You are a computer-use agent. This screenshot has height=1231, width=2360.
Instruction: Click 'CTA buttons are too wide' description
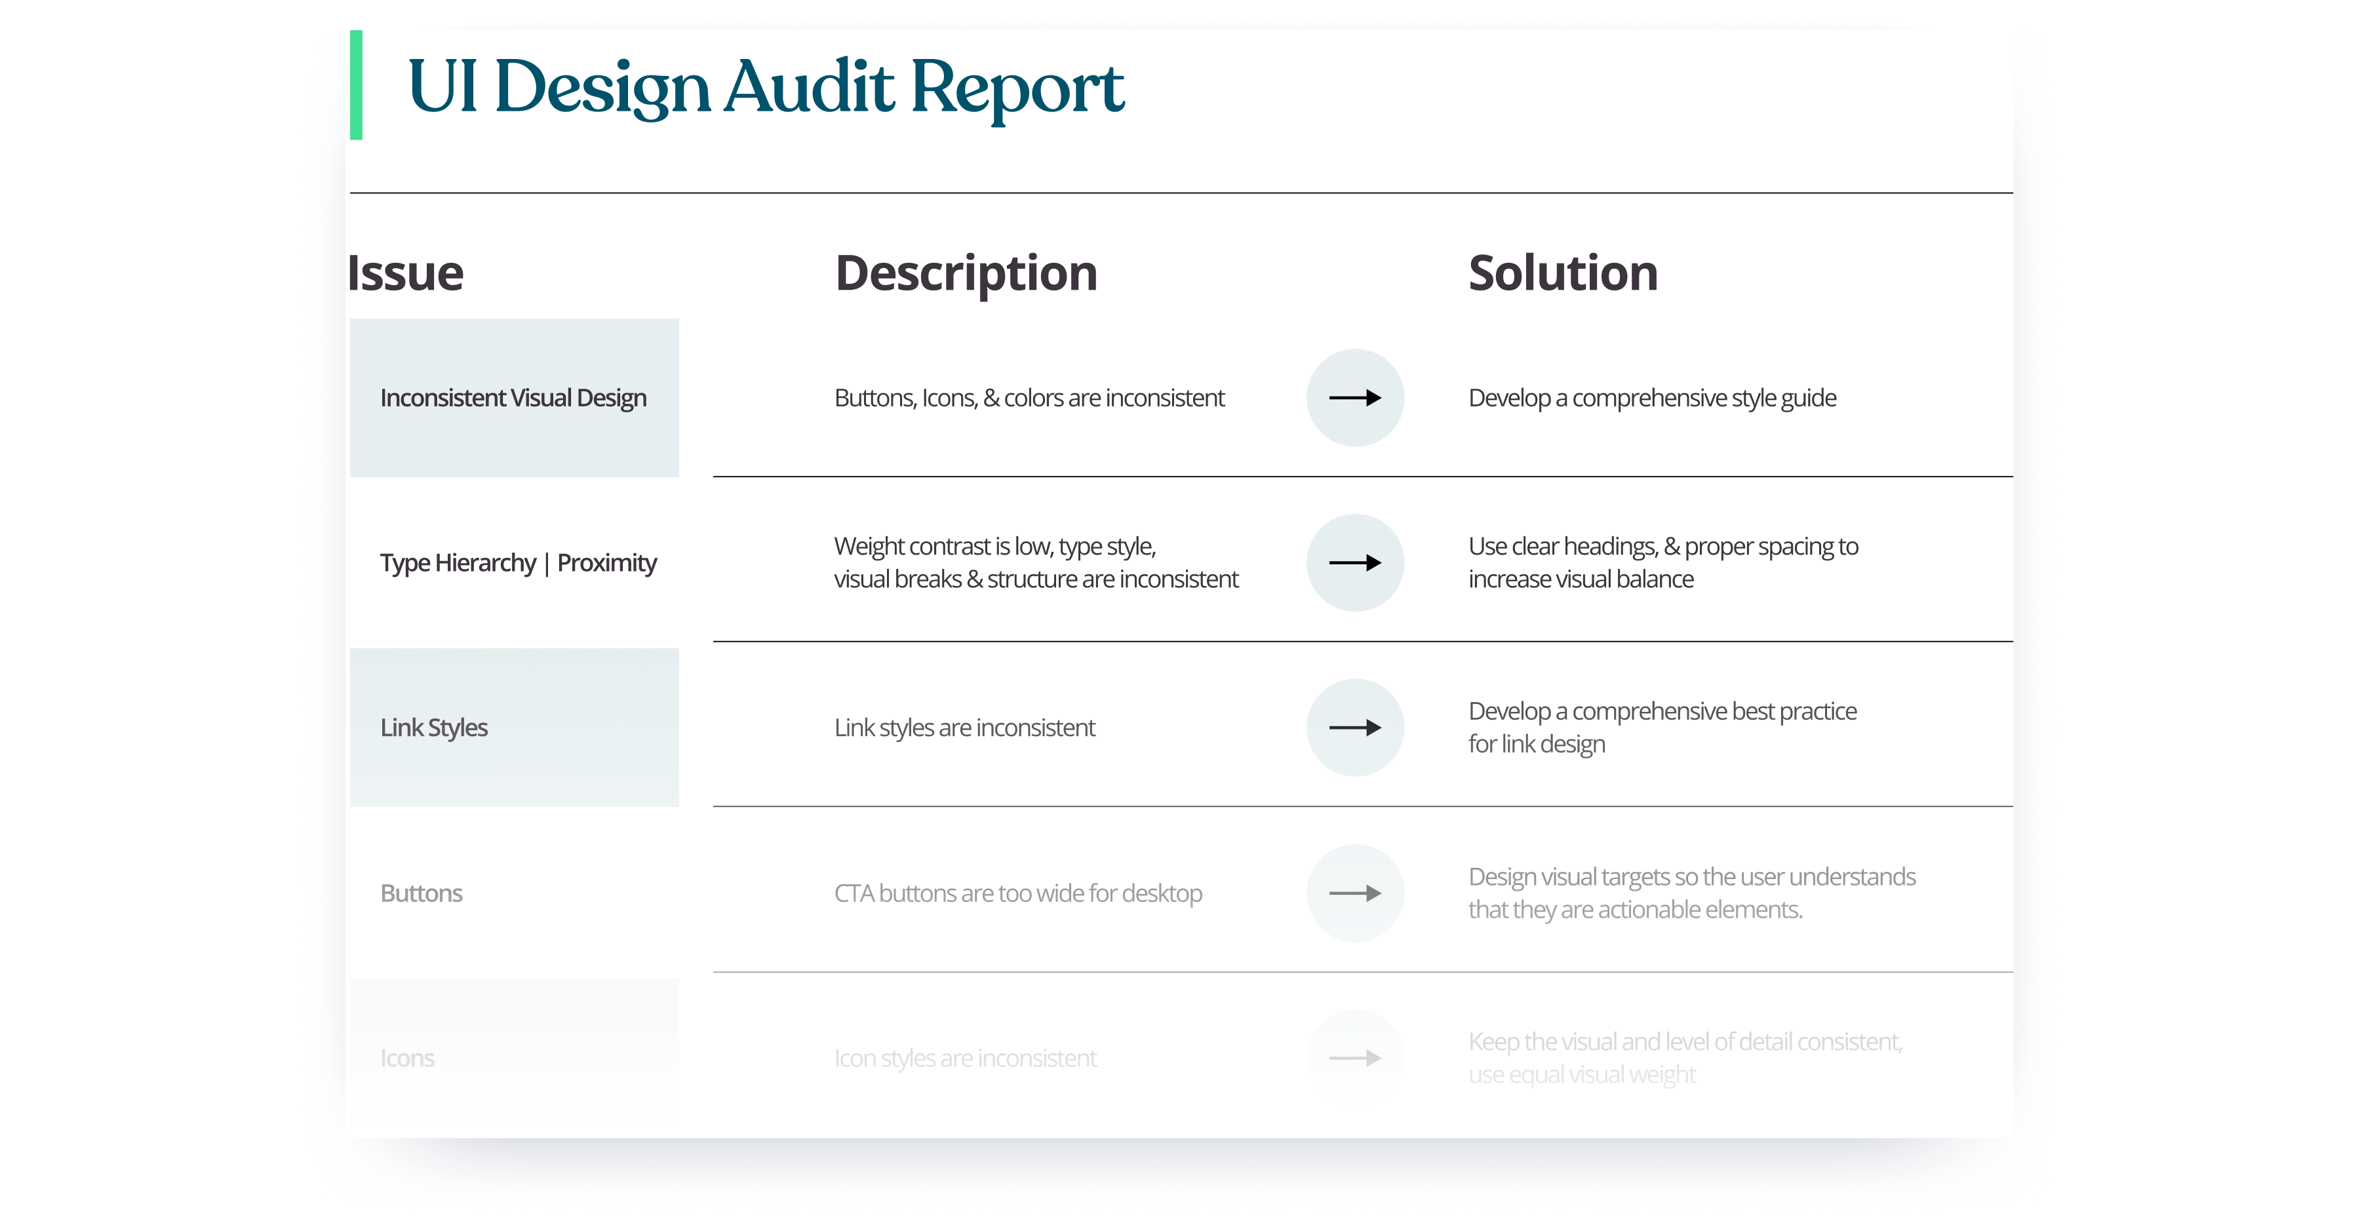[x=1018, y=893]
